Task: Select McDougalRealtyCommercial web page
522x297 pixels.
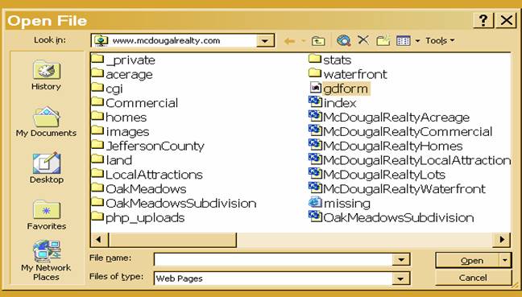Action: [x=400, y=132]
